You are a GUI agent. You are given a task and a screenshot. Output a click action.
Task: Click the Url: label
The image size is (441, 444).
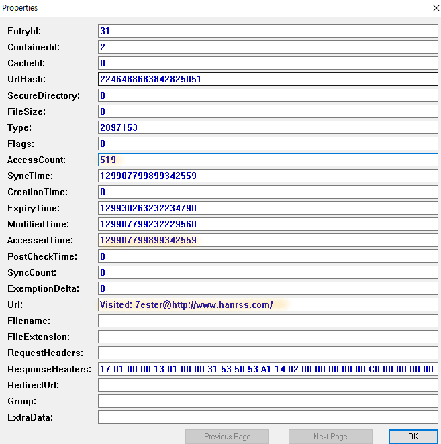point(15,305)
